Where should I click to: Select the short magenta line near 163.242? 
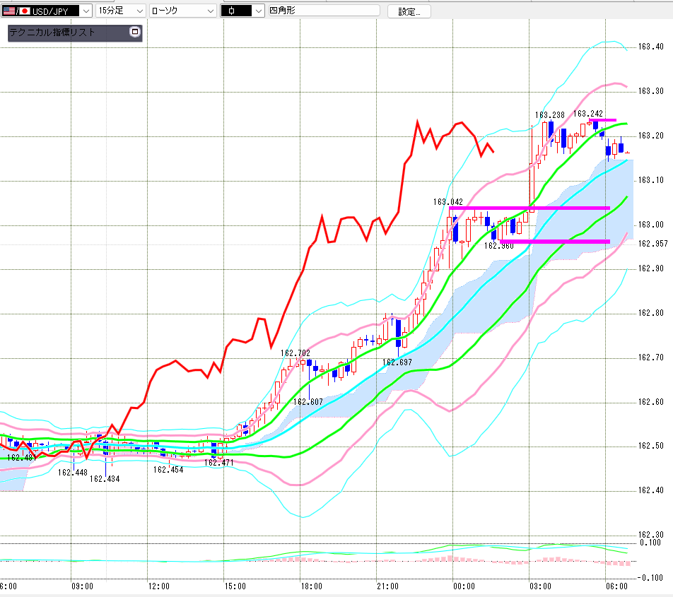tap(602, 120)
